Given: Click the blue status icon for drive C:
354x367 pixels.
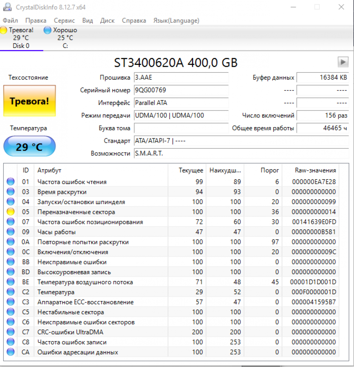Looking at the screenshot, I should point(48,30).
